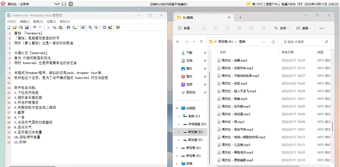Click the Paste clipboard icon in Notepad2

tap(61, 27)
